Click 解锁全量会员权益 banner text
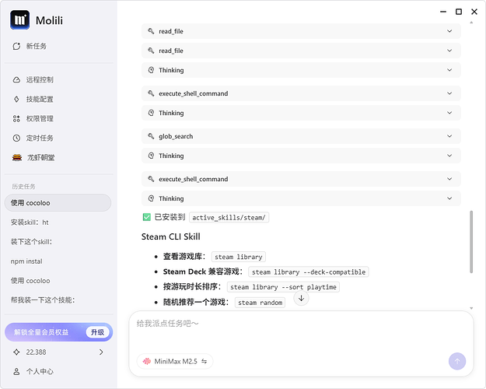Screen dimensions: 486x389 (41, 332)
